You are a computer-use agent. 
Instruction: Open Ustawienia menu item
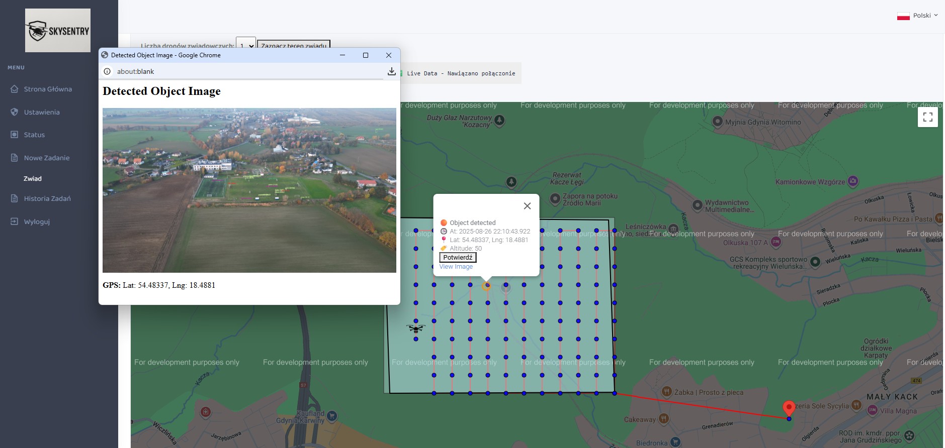[x=42, y=112]
